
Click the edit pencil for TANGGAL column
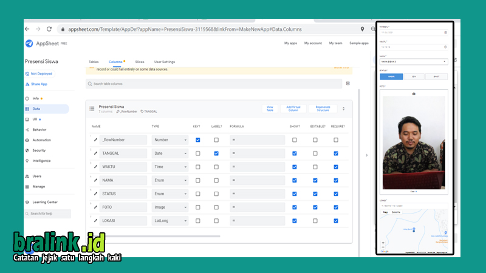click(x=95, y=153)
